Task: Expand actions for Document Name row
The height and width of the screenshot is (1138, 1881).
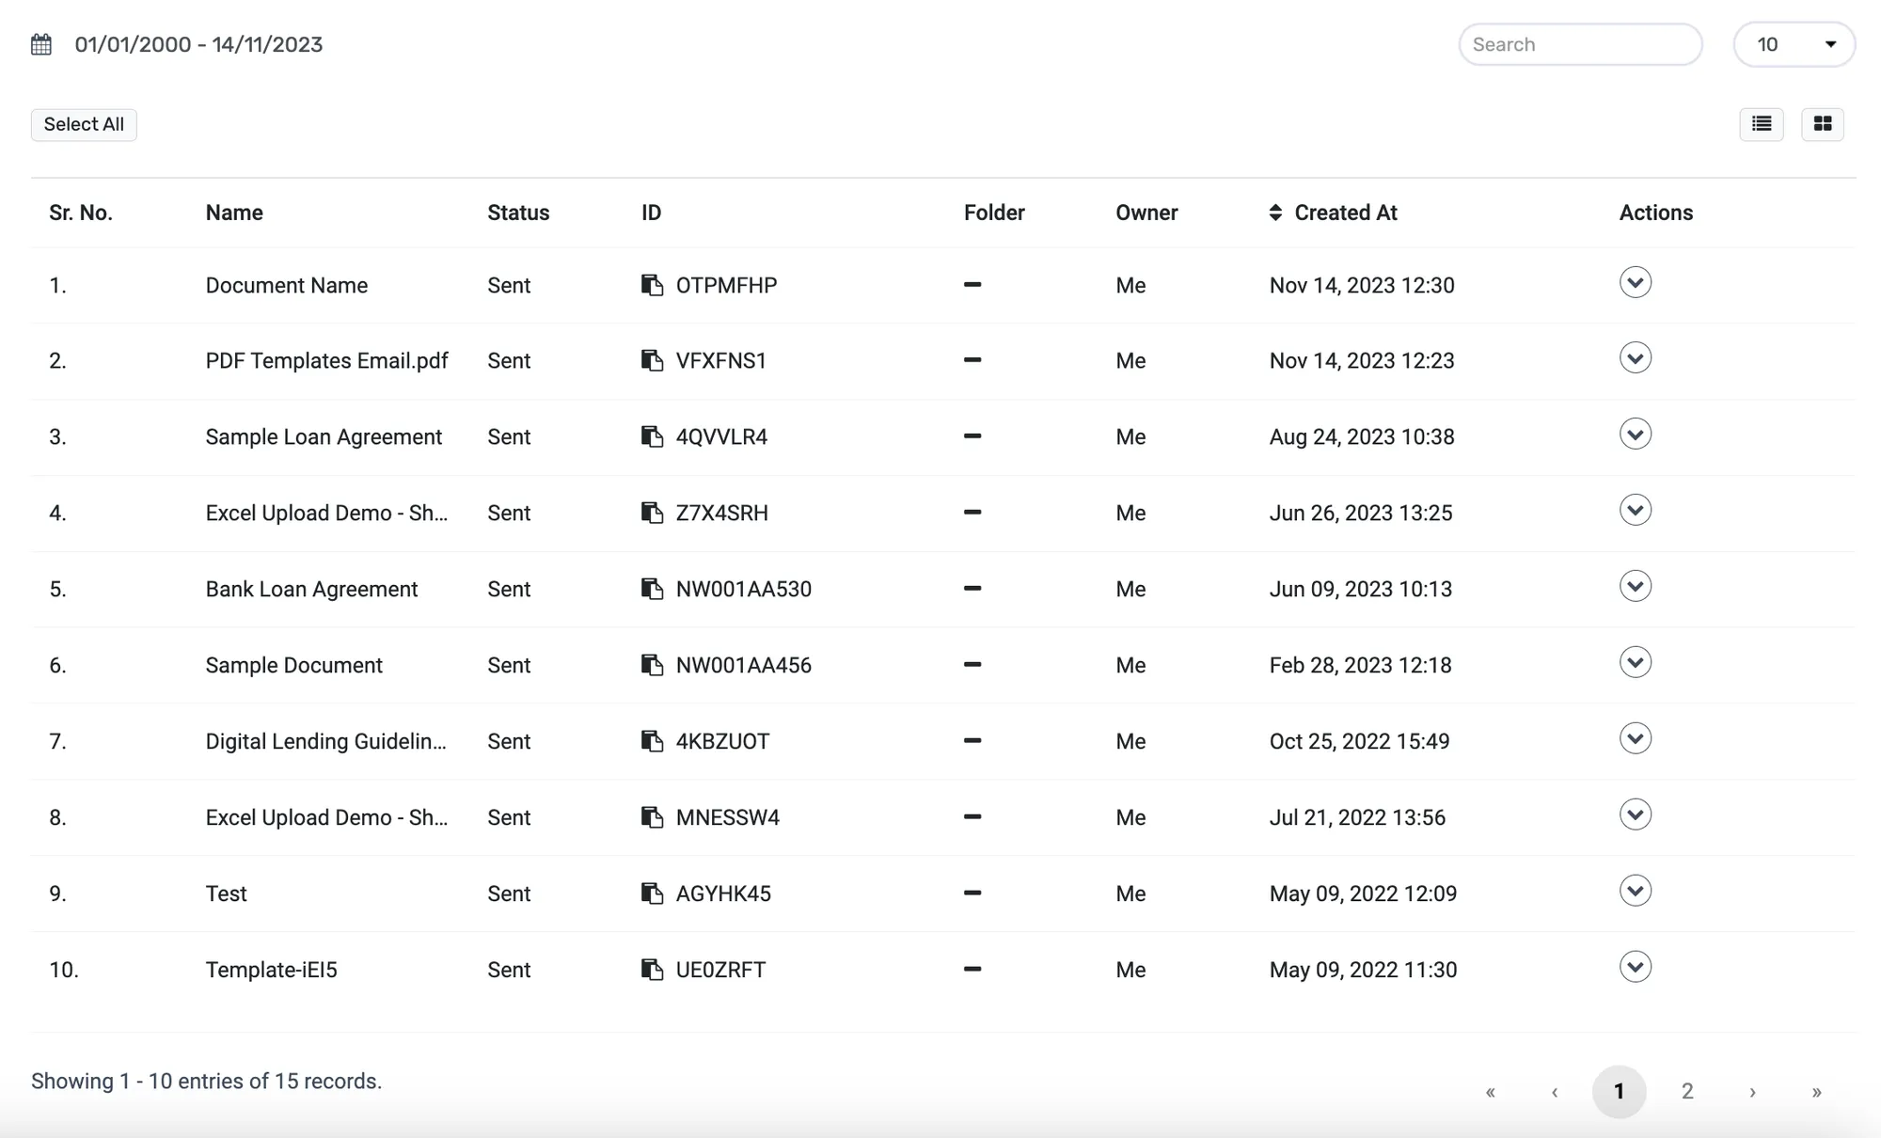Action: tap(1636, 282)
